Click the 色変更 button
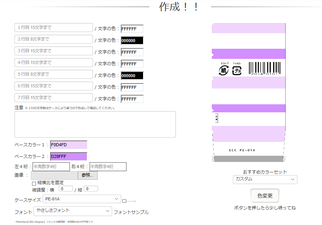322x225 pixels. click(x=265, y=196)
